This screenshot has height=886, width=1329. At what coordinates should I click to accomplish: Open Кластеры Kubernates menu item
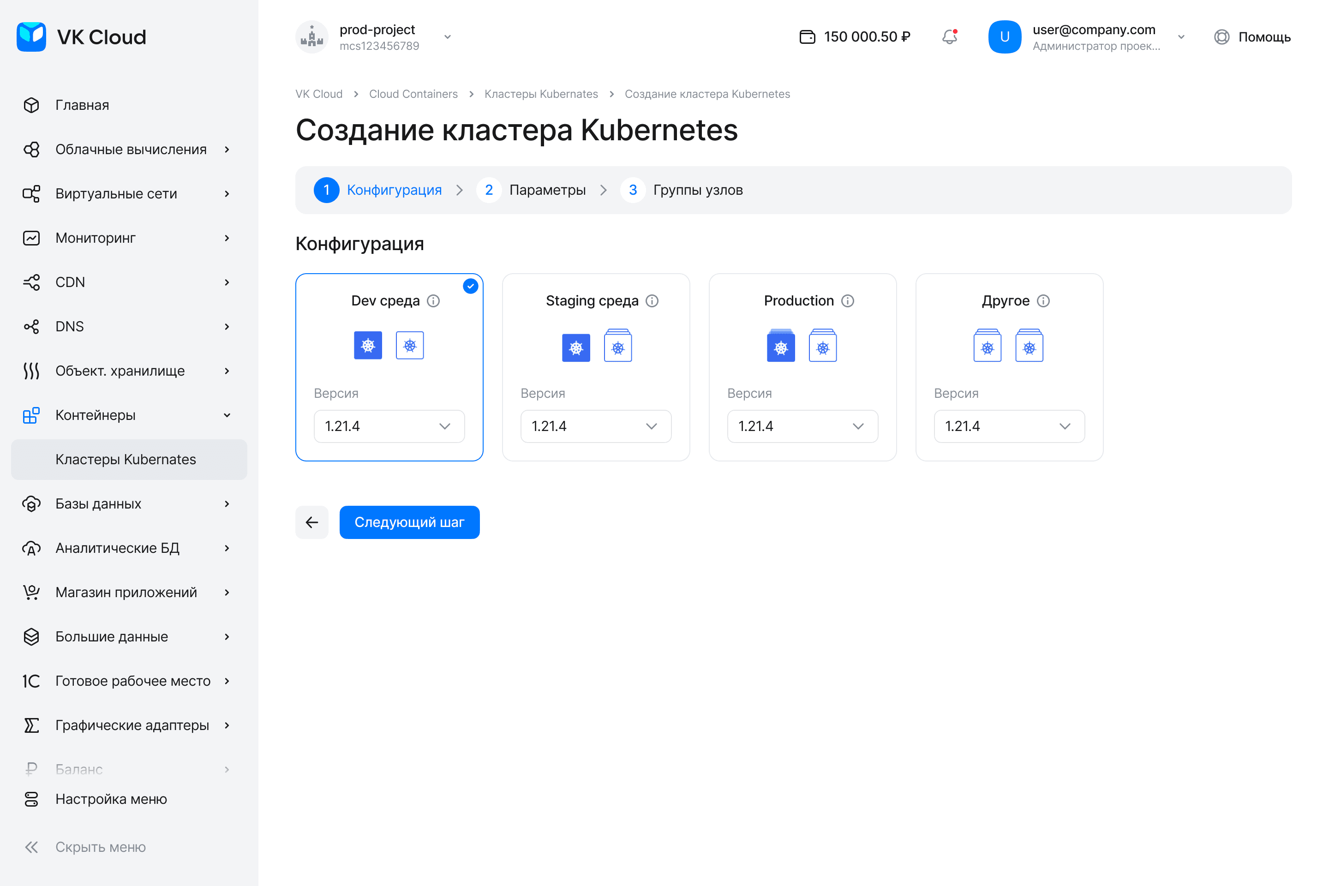(x=129, y=460)
